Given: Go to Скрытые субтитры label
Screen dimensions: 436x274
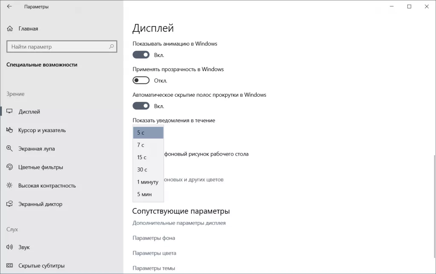Looking at the screenshot, I should click(x=41, y=265).
